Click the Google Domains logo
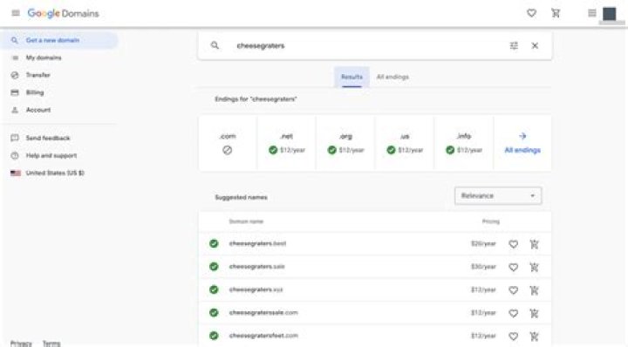Viewport: 628px width, 347px height. coord(63,13)
